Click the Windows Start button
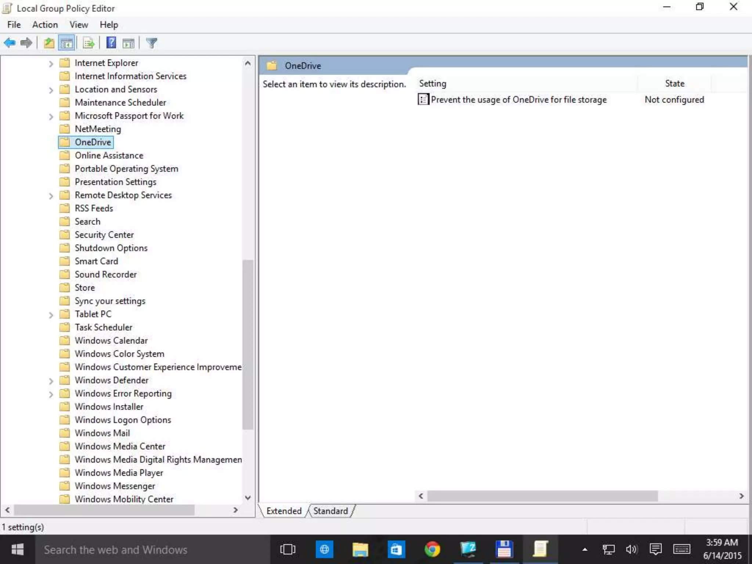 17,549
